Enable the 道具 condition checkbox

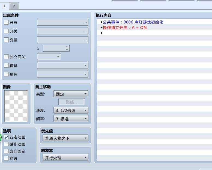6,65
